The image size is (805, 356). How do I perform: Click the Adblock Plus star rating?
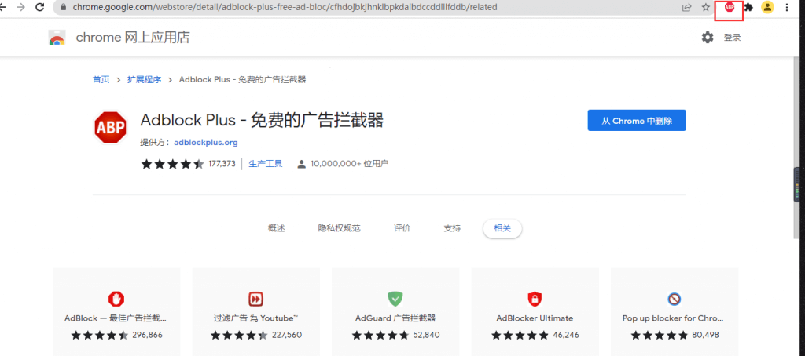[172, 164]
